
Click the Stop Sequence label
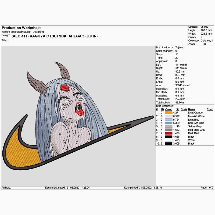point(165,106)
